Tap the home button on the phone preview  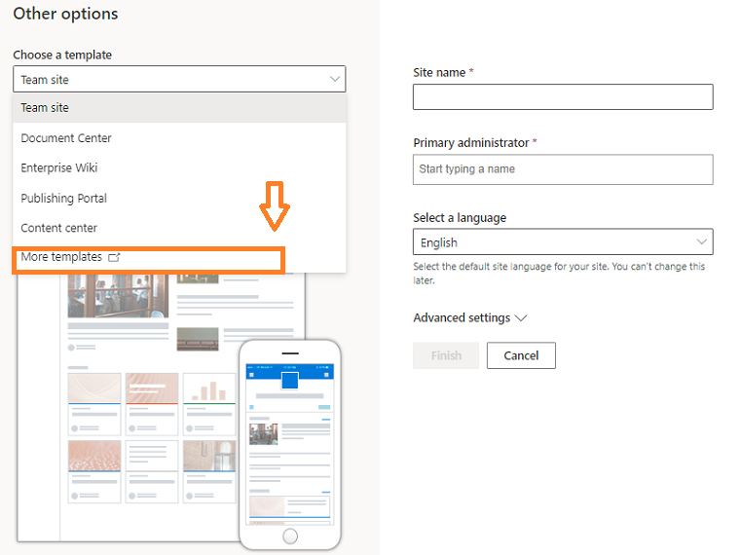(x=289, y=536)
